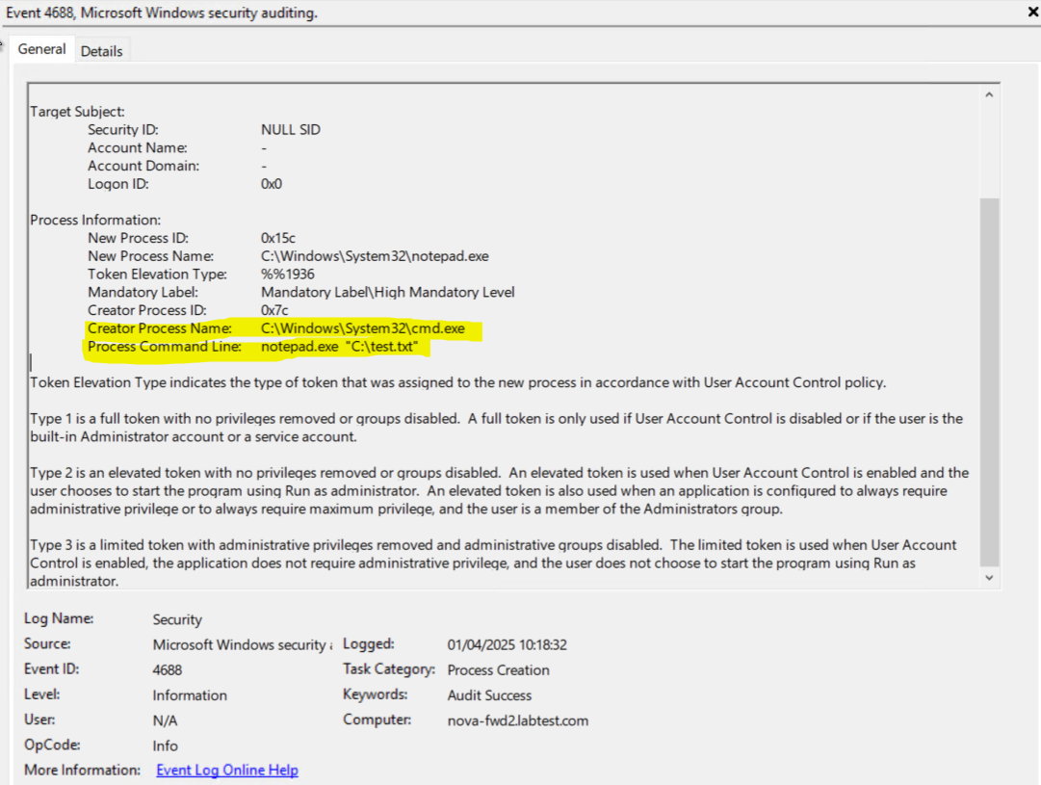Screen dimensions: 1041x785
Task: Click the New Process Name notepad.exe path
Action: (x=375, y=256)
